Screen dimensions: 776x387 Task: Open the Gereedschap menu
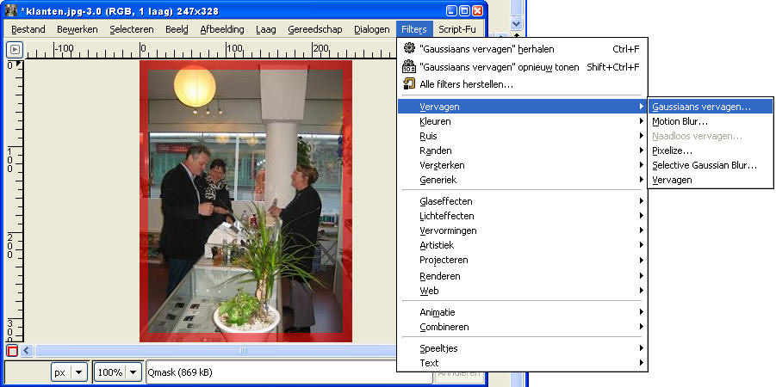coord(314,29)
